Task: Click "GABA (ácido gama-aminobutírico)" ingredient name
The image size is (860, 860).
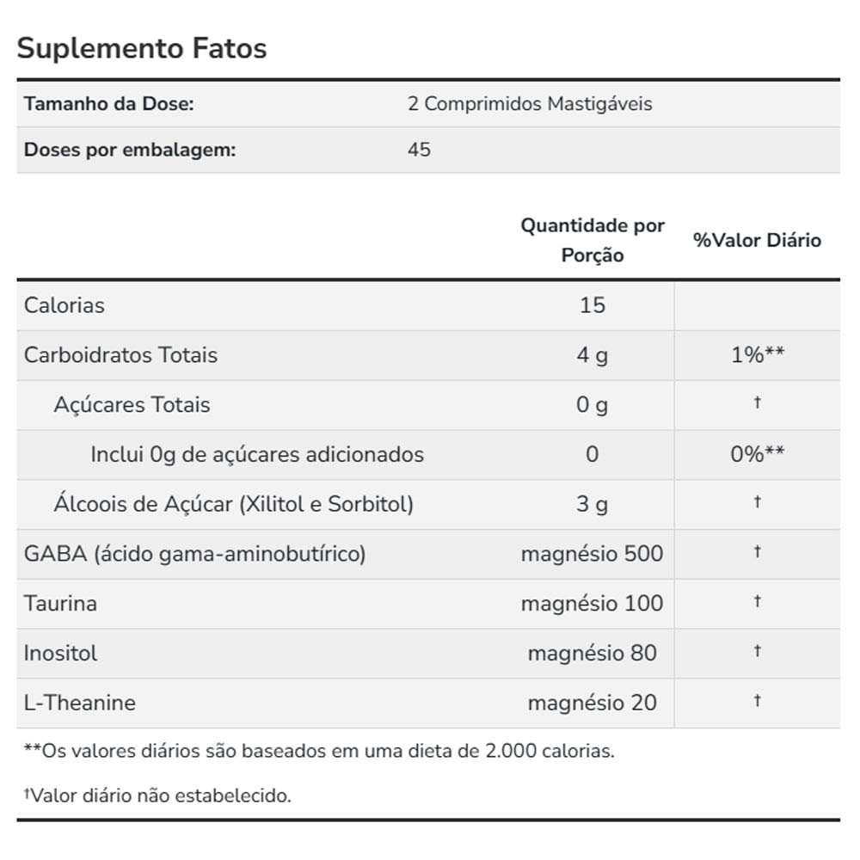Action: coord(194,554)
